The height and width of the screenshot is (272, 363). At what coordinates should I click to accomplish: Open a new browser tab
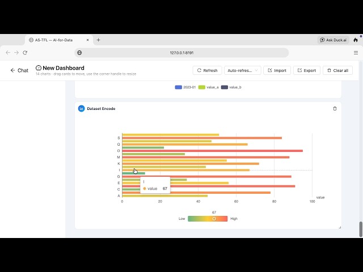coord(98,40)
